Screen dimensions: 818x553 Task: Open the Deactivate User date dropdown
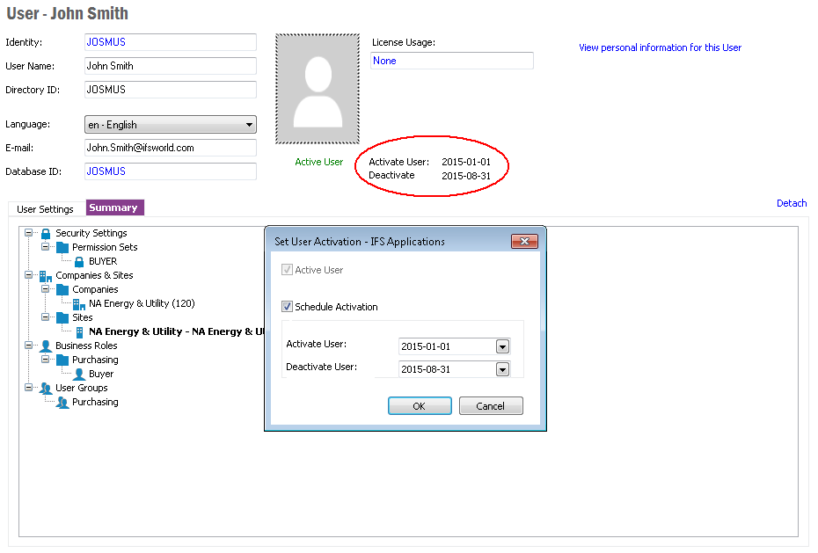pos(502,369)
